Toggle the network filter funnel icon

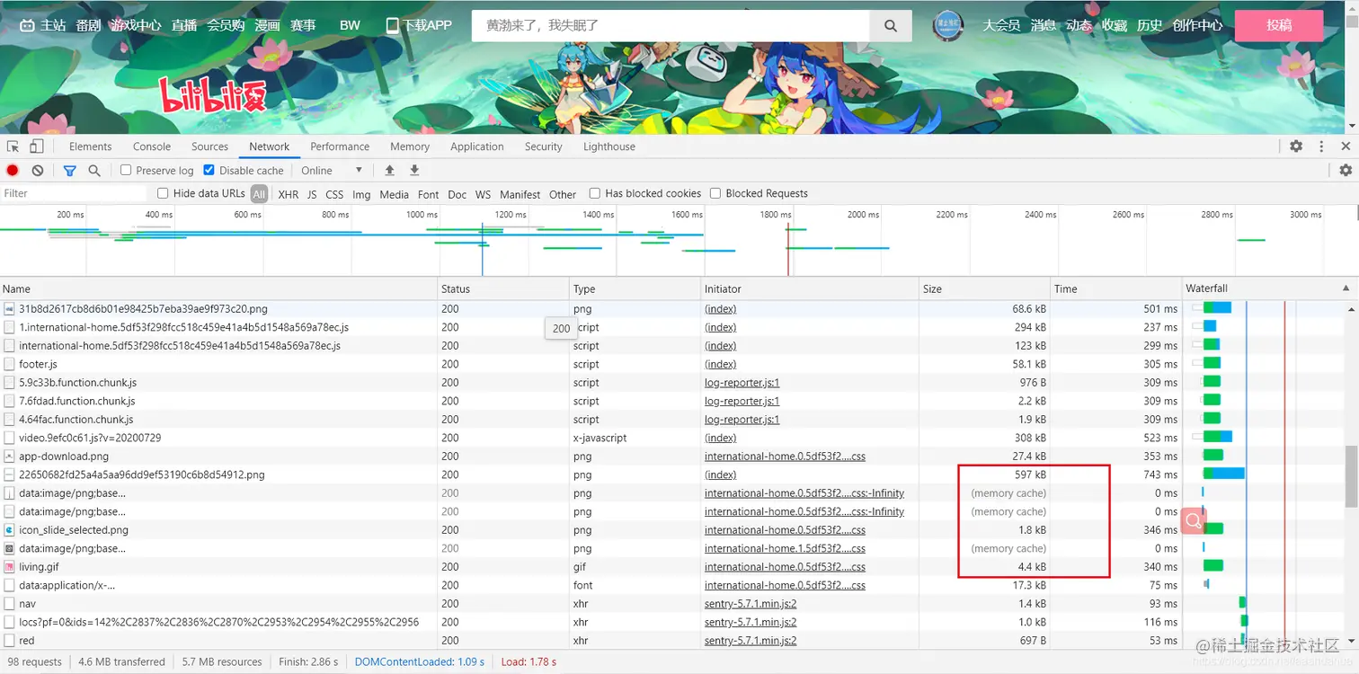tap(70, 171)
